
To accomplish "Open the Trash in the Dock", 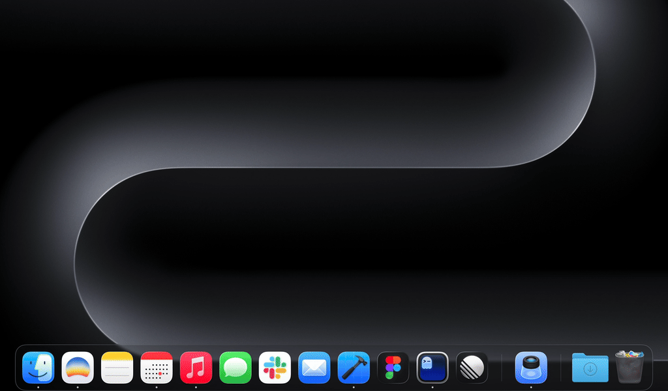I will pos(630,367).
